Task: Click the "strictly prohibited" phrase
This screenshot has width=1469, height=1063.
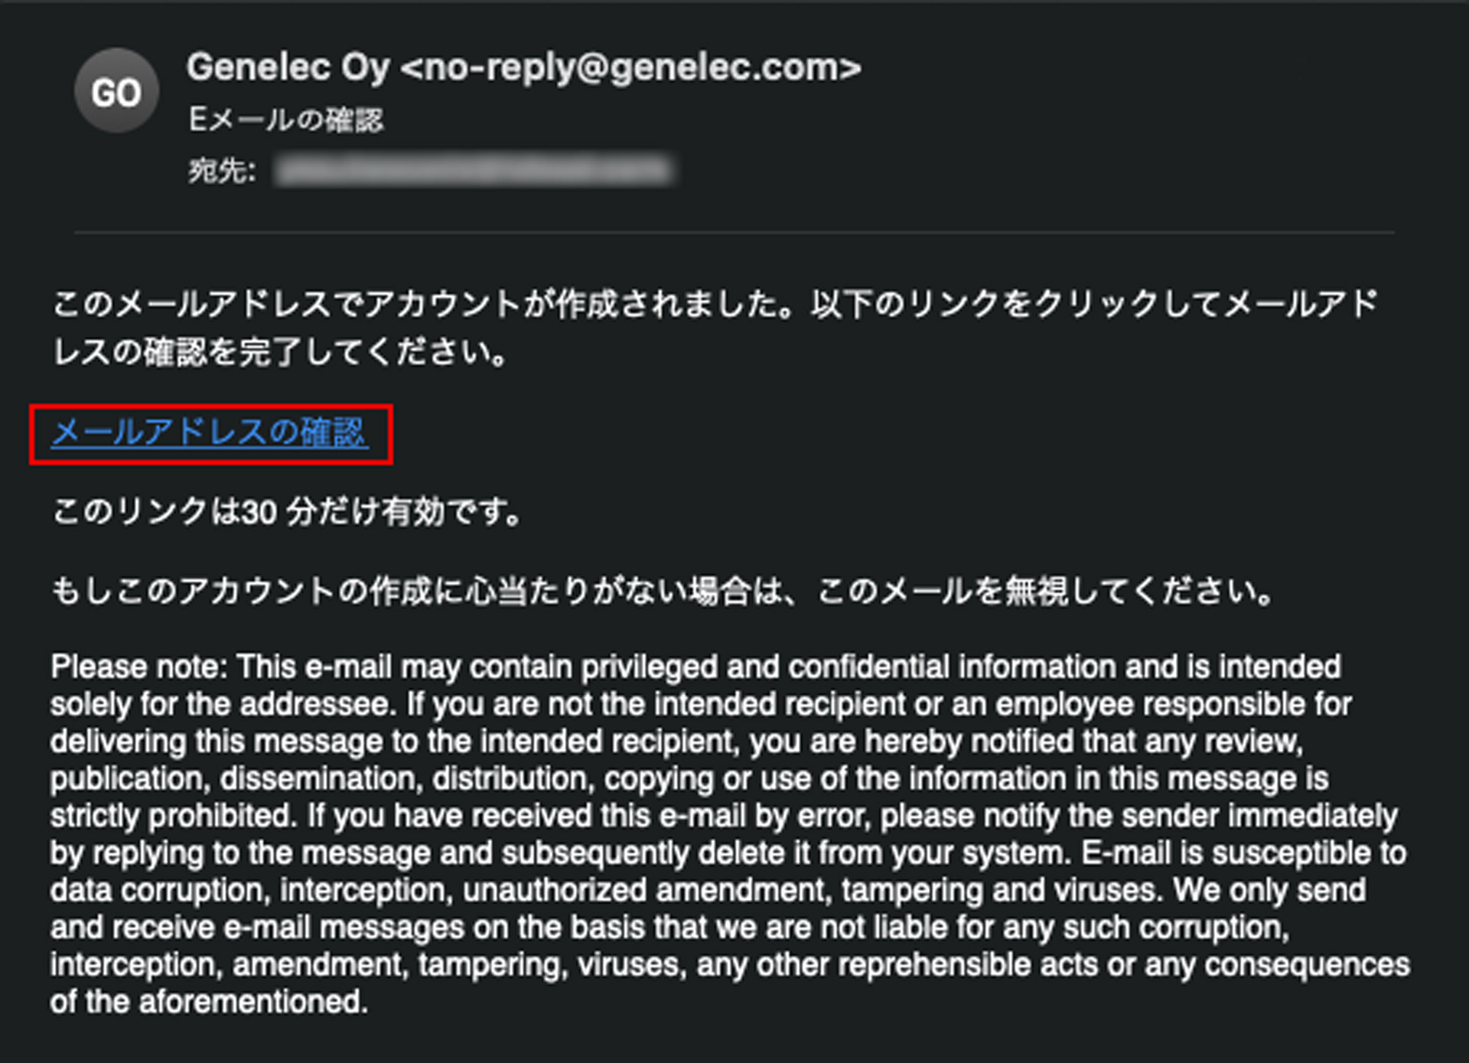Action: (x=173, y=816)
